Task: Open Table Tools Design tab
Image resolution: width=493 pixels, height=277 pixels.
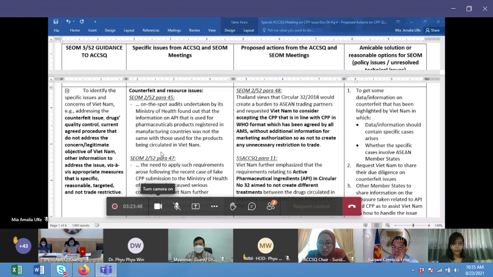Action: (230, 30)
